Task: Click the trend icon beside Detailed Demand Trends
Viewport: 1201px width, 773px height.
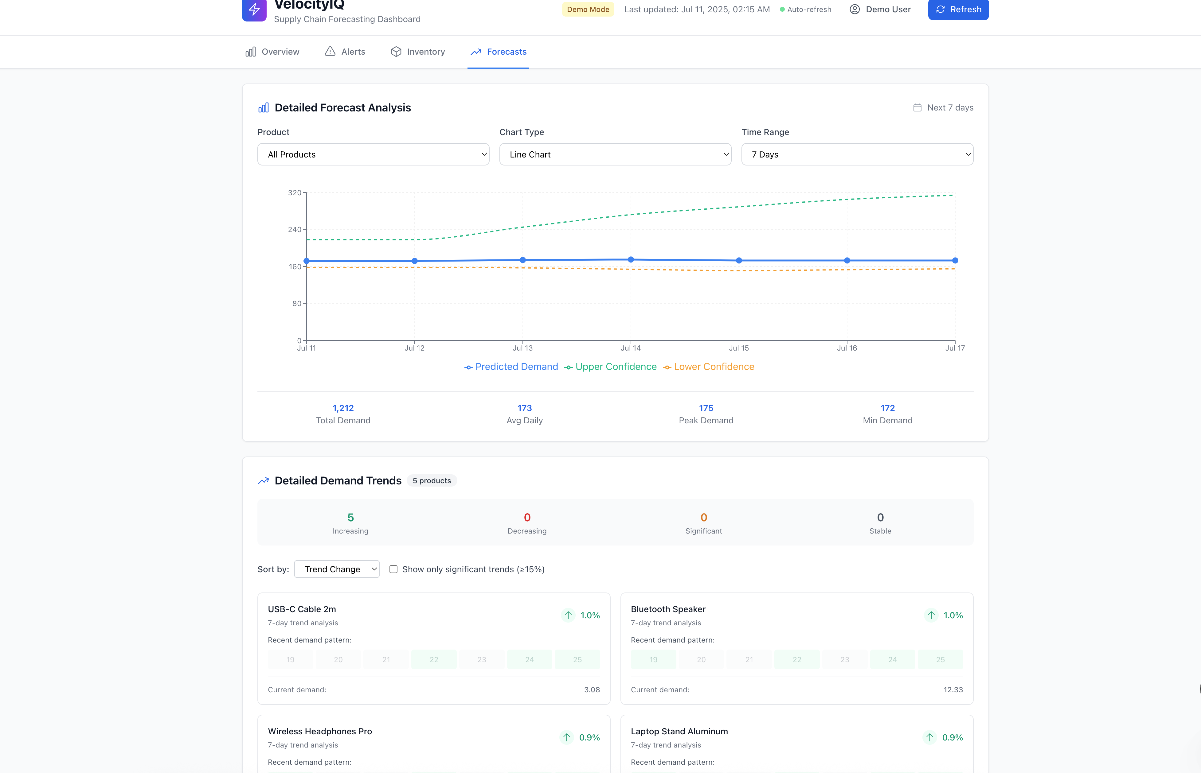Action: click(x=264, y=481)
